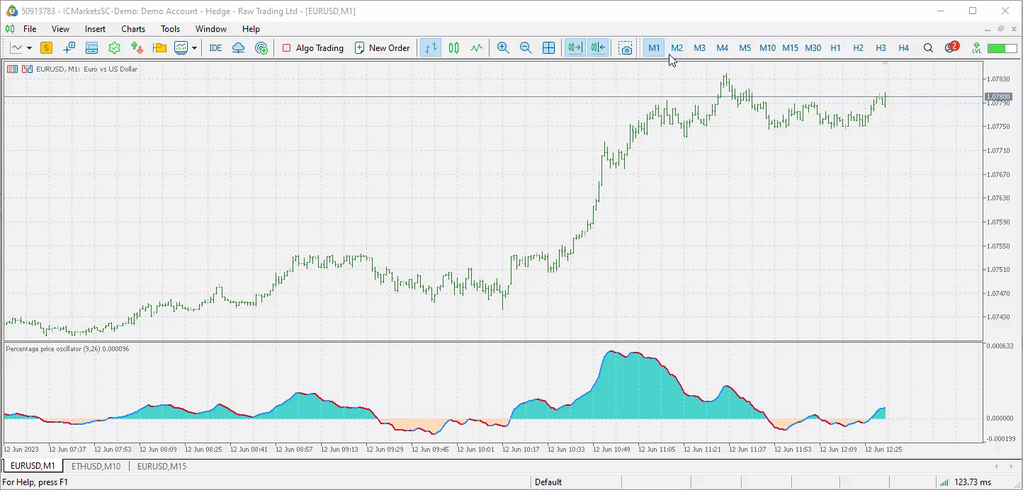Expand the chart profiles dropdown
Viewport: 1023px width, 490px height.
(193, 47)
